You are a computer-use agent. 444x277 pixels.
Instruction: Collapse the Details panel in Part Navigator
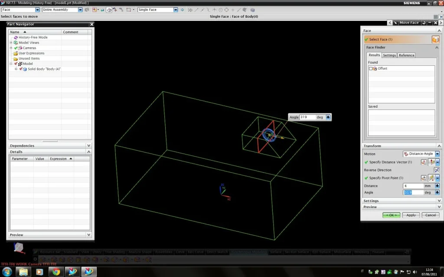click(x=88, y=152)
